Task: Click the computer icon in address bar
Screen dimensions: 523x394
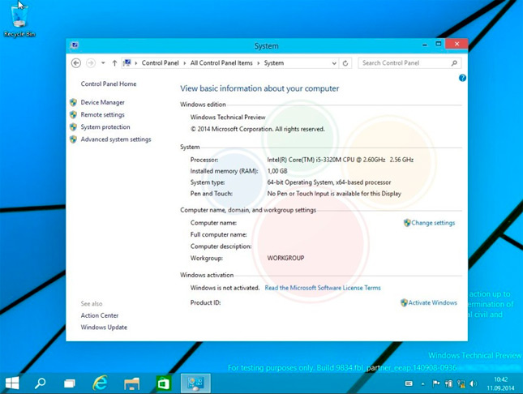Action: pos(126,62)
